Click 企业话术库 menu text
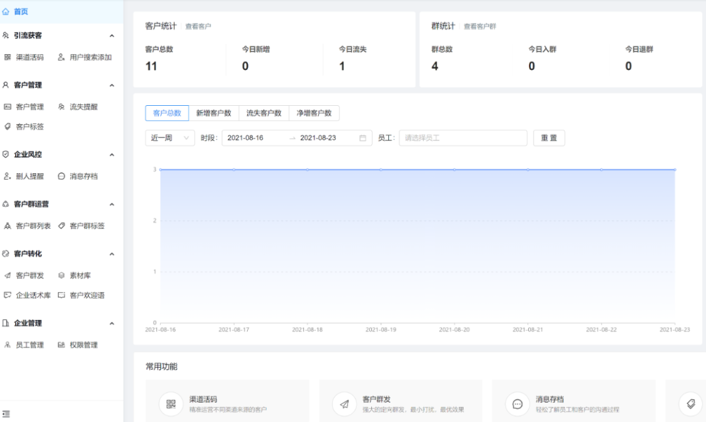This screenshot has height=422, width=706. (33, 295)
